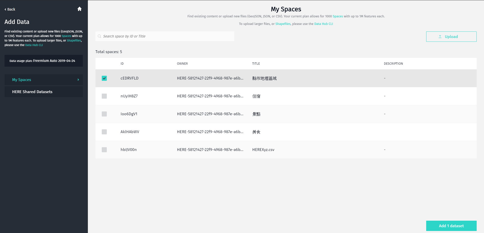Select the Ioo6DgV1 space checkbox

click(x=104, y=114)
